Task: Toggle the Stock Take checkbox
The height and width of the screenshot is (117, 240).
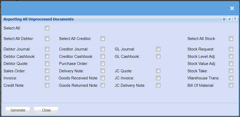Action: tap(231, 71)
